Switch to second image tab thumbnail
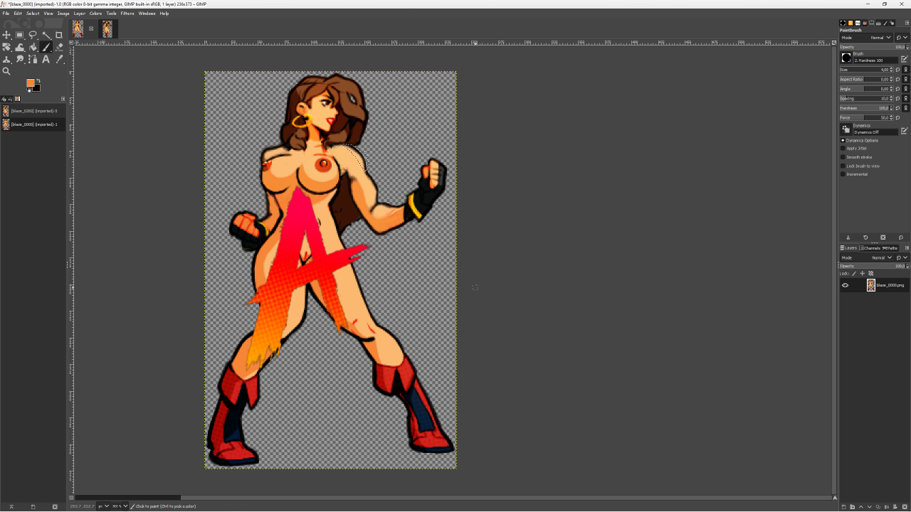Viewport: 911px width, 512px height. coord(107,28)
